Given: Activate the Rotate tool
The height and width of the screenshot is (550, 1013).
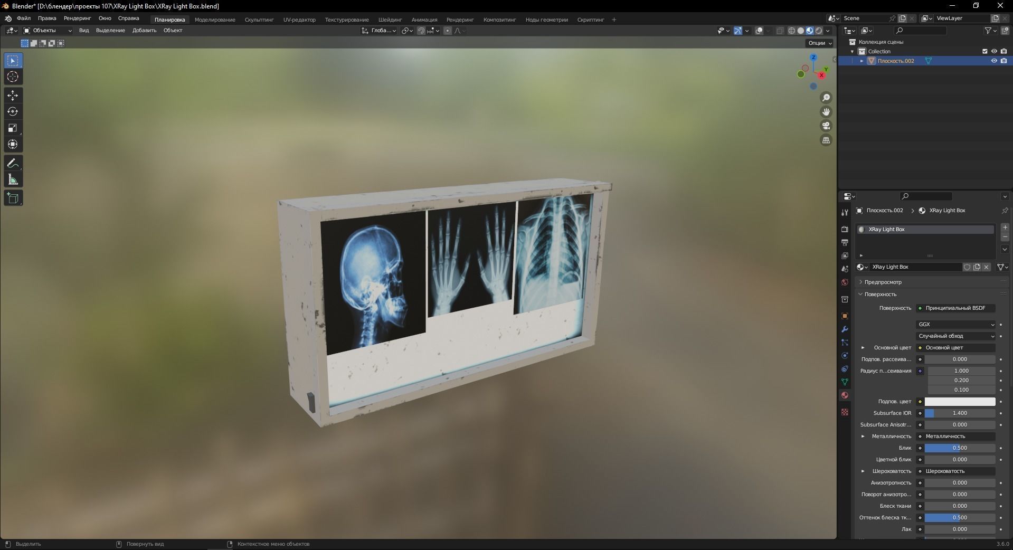Looking at the screenshot, I should (x=13, y=111).
